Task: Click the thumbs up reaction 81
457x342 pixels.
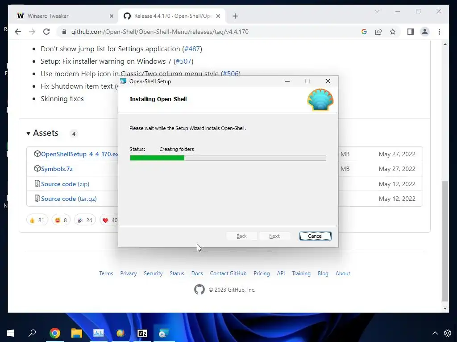Action: 37,220
